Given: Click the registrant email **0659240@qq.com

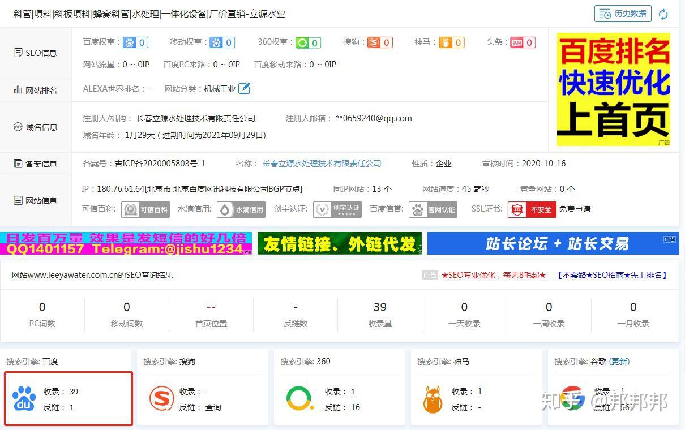Looking at the screenshot, I should click(374, 118).
